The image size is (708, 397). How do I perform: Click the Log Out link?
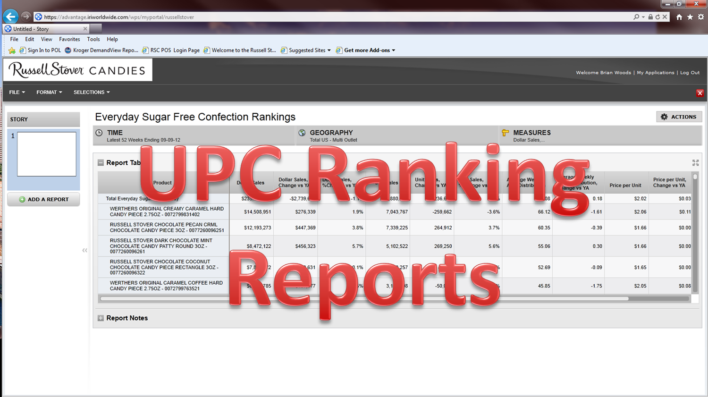click(690, 73)
